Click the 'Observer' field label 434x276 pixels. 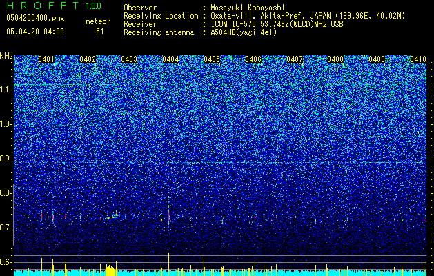(x=140, y=8)
